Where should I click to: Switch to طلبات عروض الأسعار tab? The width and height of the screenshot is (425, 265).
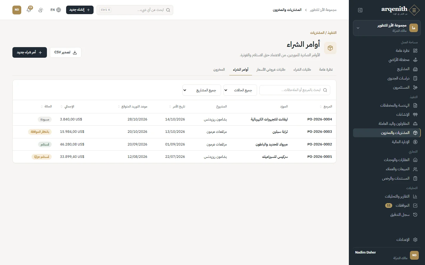tap(271, 69)
